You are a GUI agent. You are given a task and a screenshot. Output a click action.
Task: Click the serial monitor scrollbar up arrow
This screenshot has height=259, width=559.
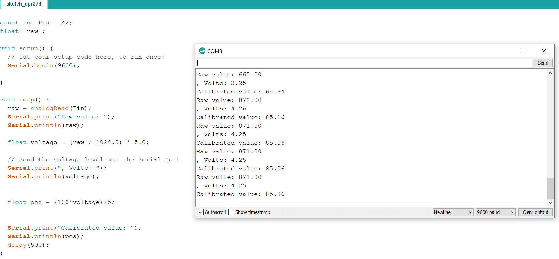550,73
